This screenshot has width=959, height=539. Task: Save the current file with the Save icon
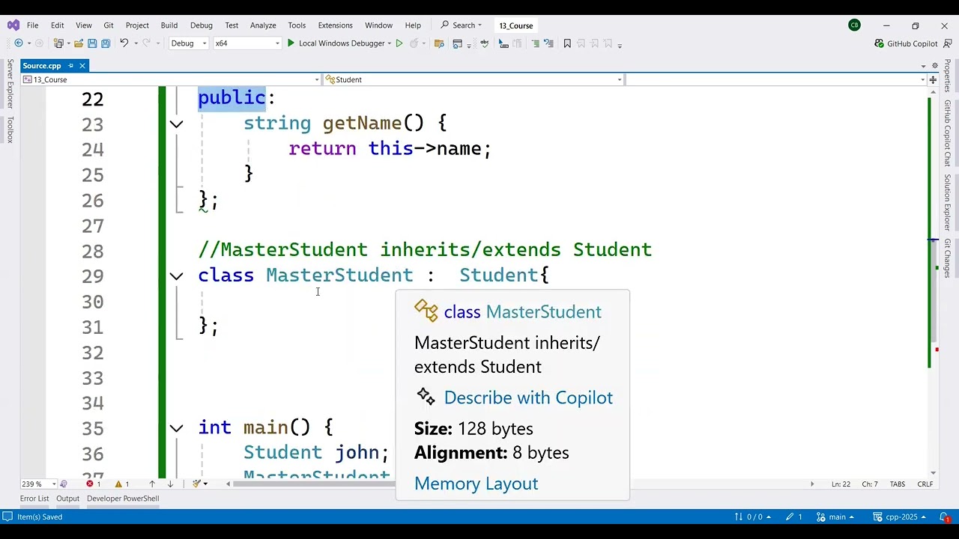92,43
